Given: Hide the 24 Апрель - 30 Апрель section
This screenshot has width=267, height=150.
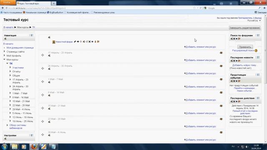Looking at the screenshot, I should click(221, 66).
